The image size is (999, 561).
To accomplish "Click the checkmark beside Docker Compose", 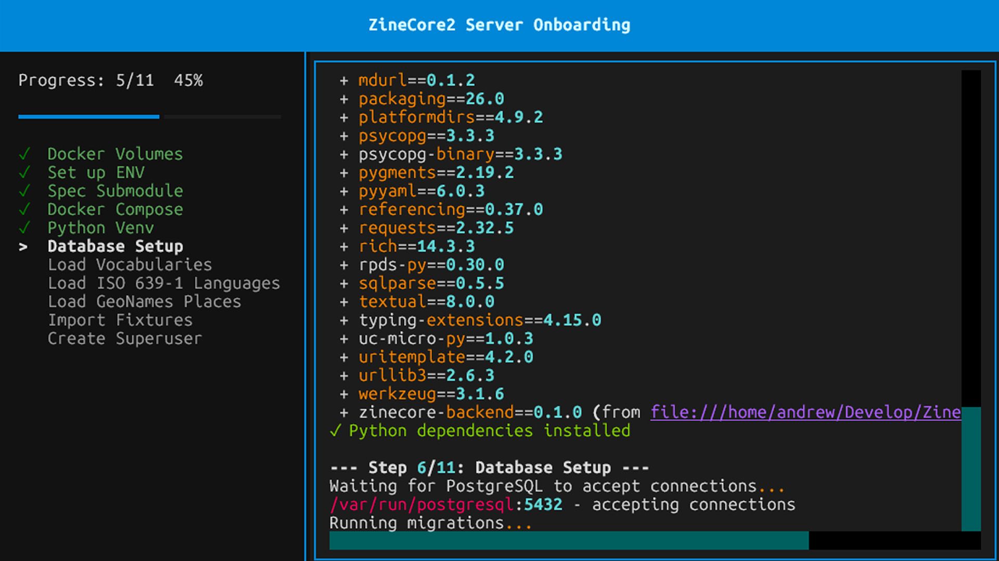I will click(x=23, y=209).
